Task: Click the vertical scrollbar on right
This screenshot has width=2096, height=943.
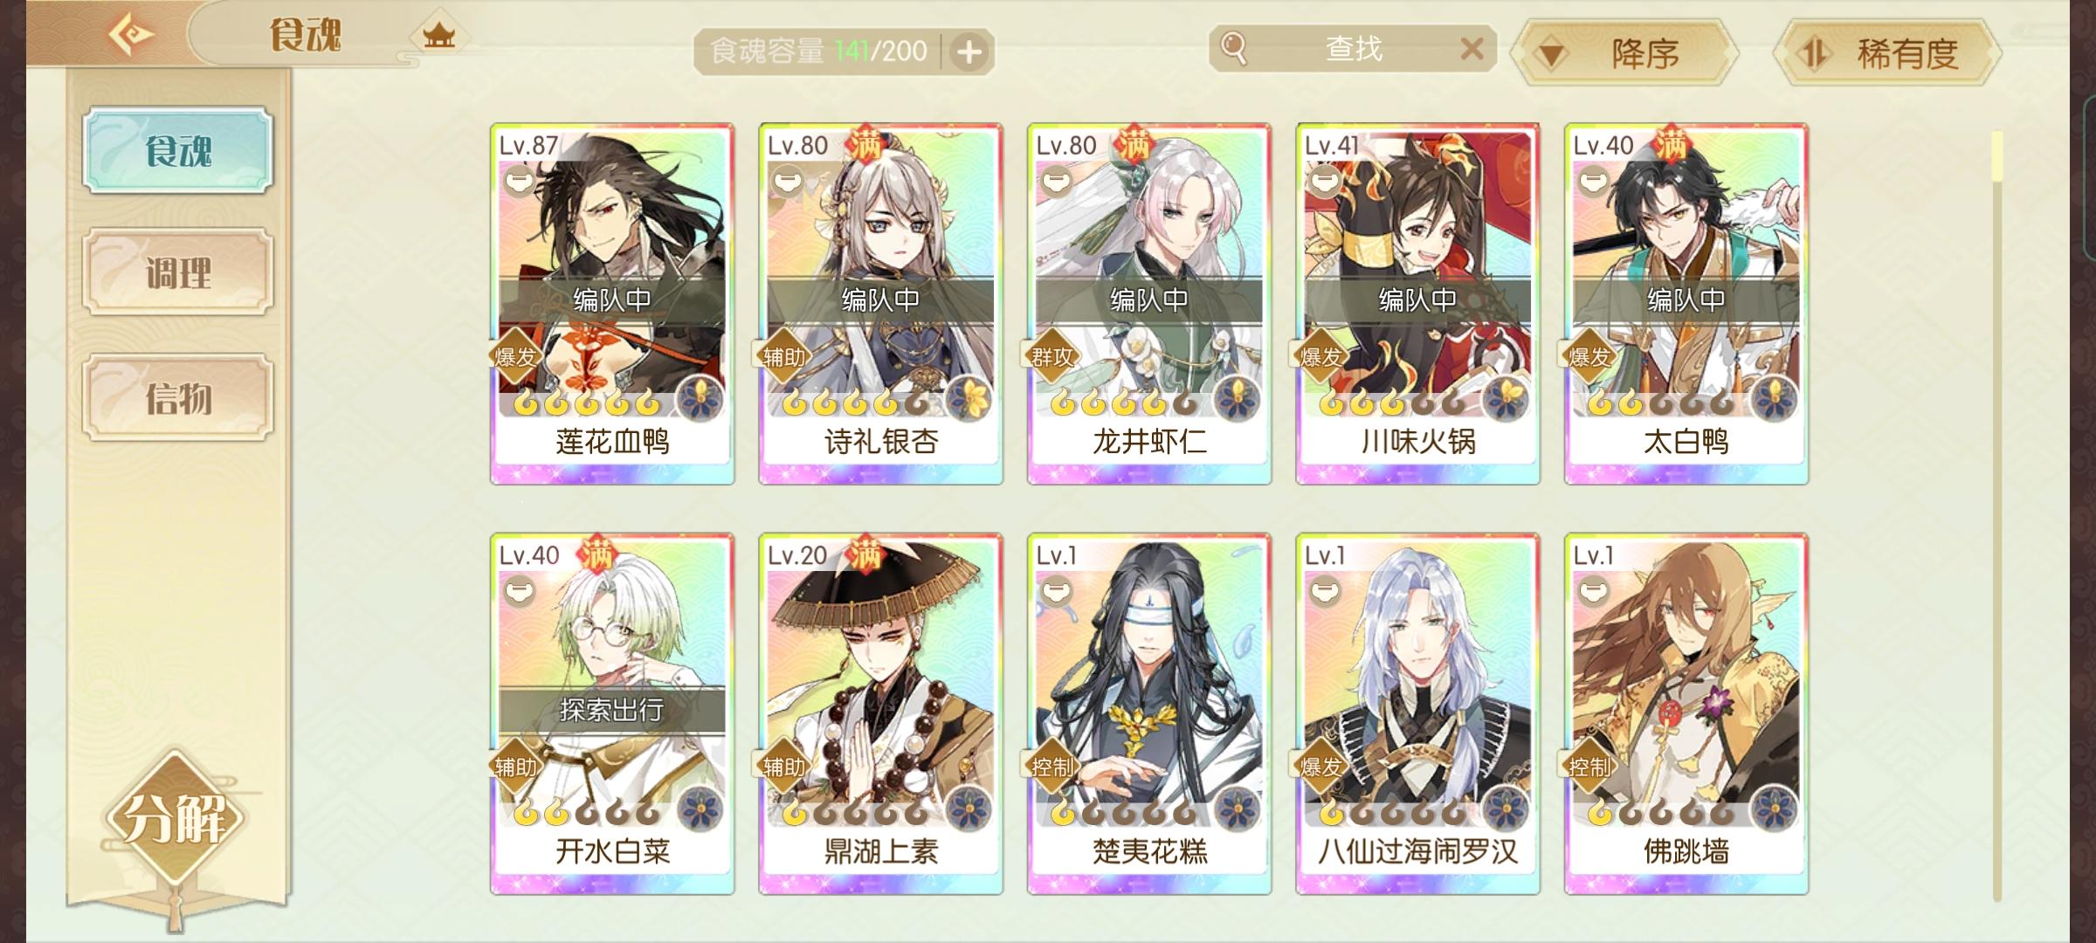Action: click(1996, 515)
